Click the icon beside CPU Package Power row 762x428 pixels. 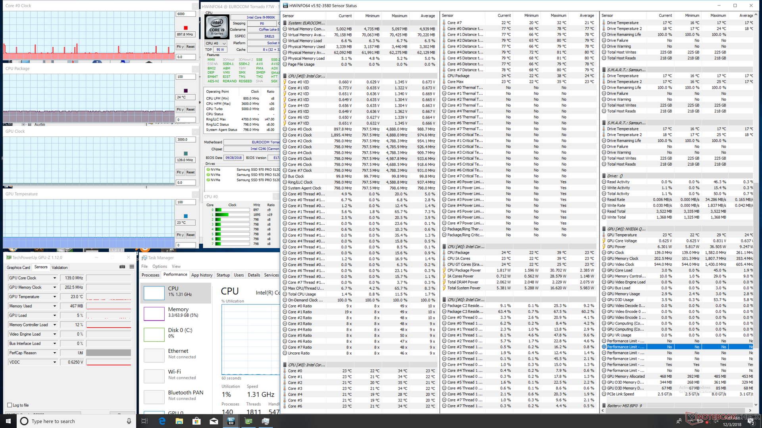(444, 270)
